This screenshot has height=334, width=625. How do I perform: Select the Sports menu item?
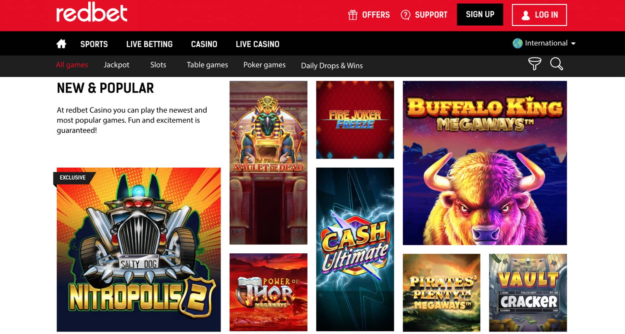94,44
